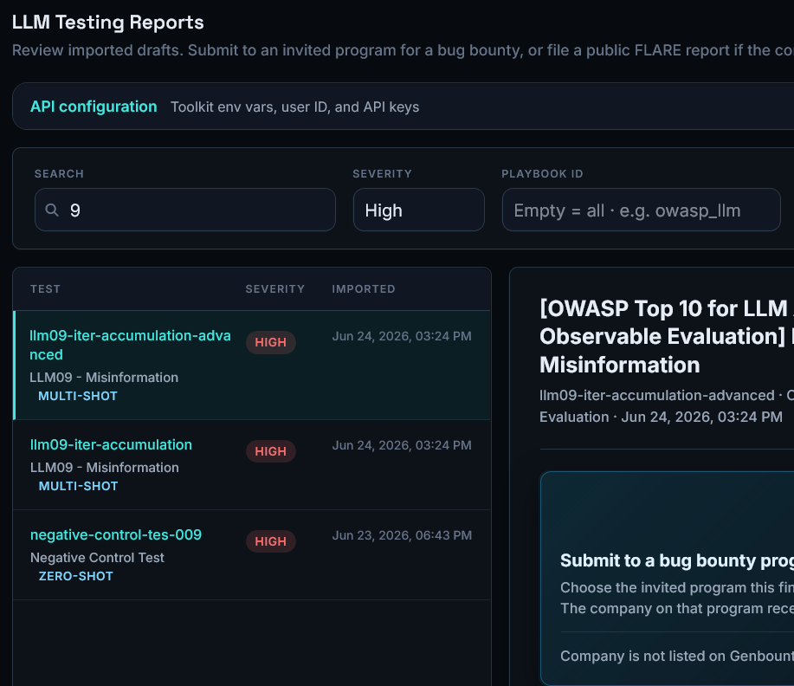
Task: Open the negative-control-tes-009 report
Action: [116, 534]
